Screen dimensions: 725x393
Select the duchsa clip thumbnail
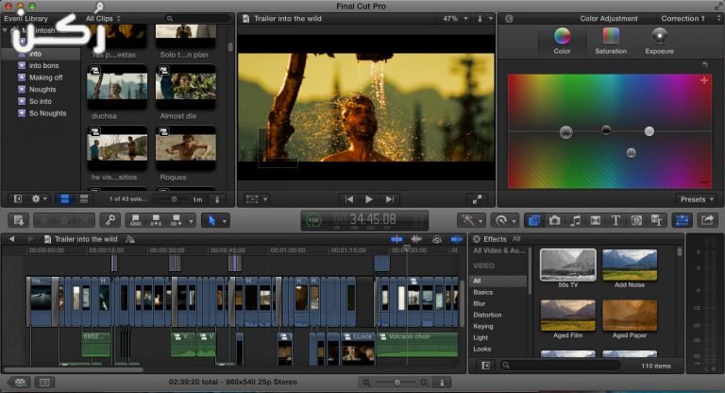click(117, 85)
